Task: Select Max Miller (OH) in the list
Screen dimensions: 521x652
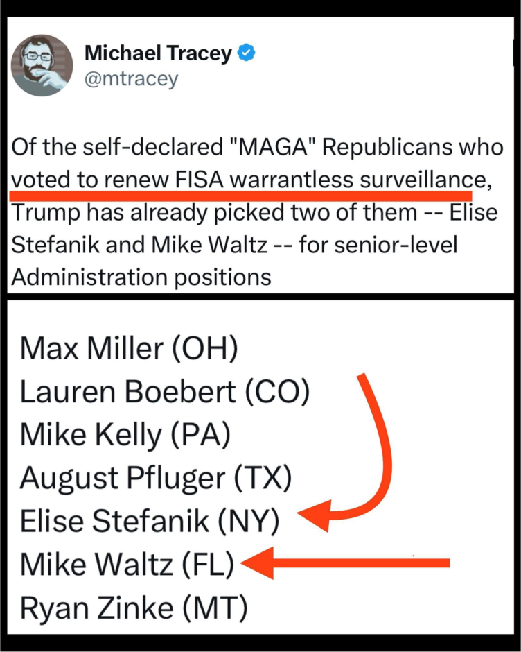Action: pos(129,348)
